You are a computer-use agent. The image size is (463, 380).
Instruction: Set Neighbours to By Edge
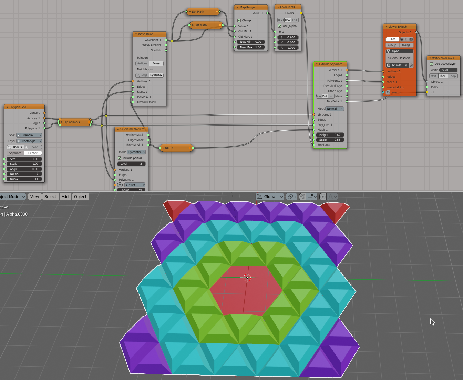tap(142, 75)
